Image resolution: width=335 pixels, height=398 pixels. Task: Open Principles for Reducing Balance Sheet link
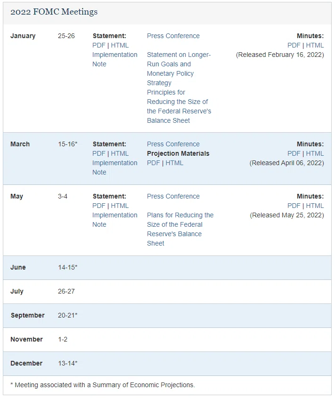[x=179, y=106]
